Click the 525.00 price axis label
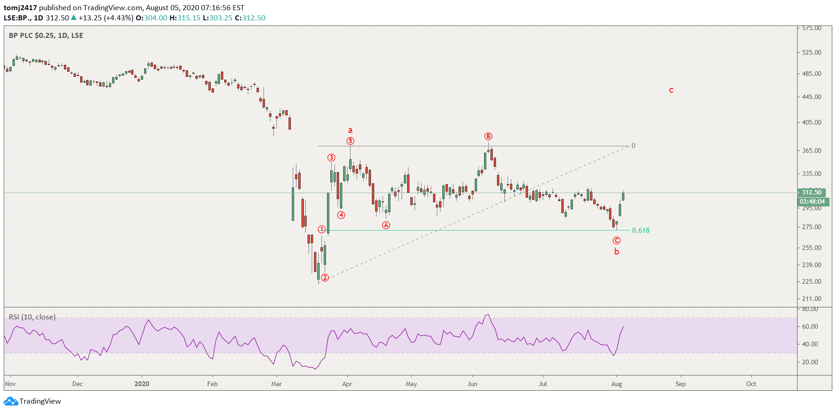 (812, 53)
